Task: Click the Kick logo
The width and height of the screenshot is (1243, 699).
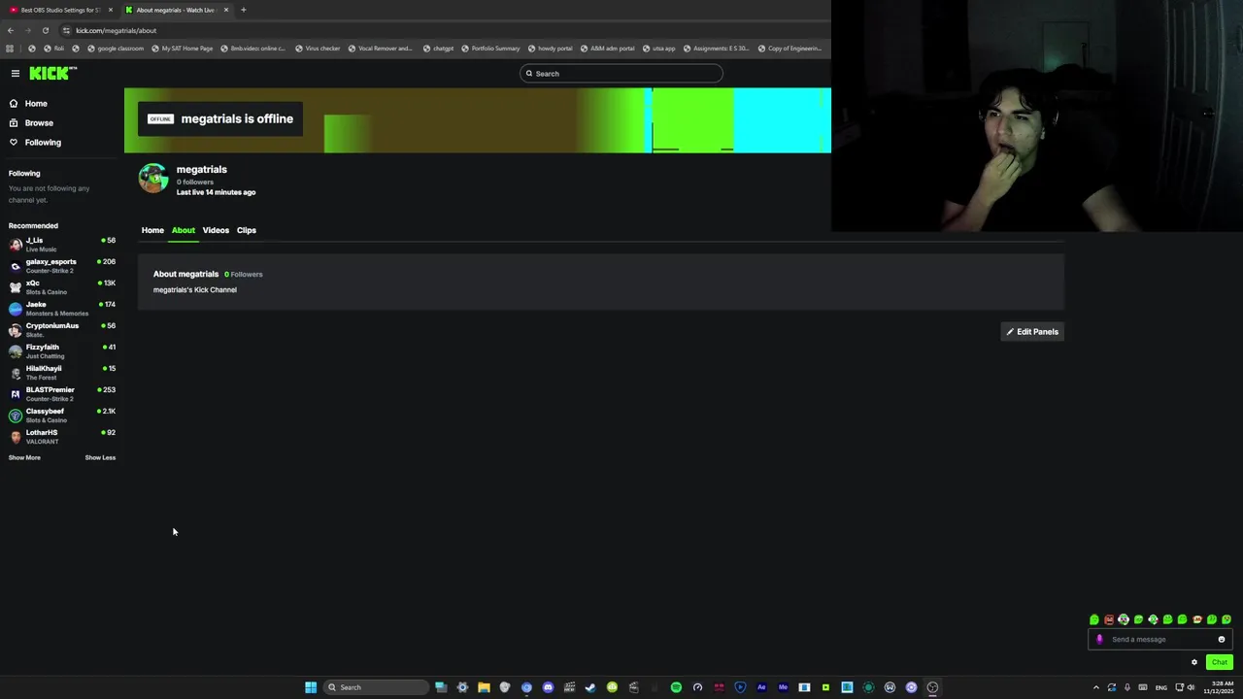Action: (x=52, y=73)
